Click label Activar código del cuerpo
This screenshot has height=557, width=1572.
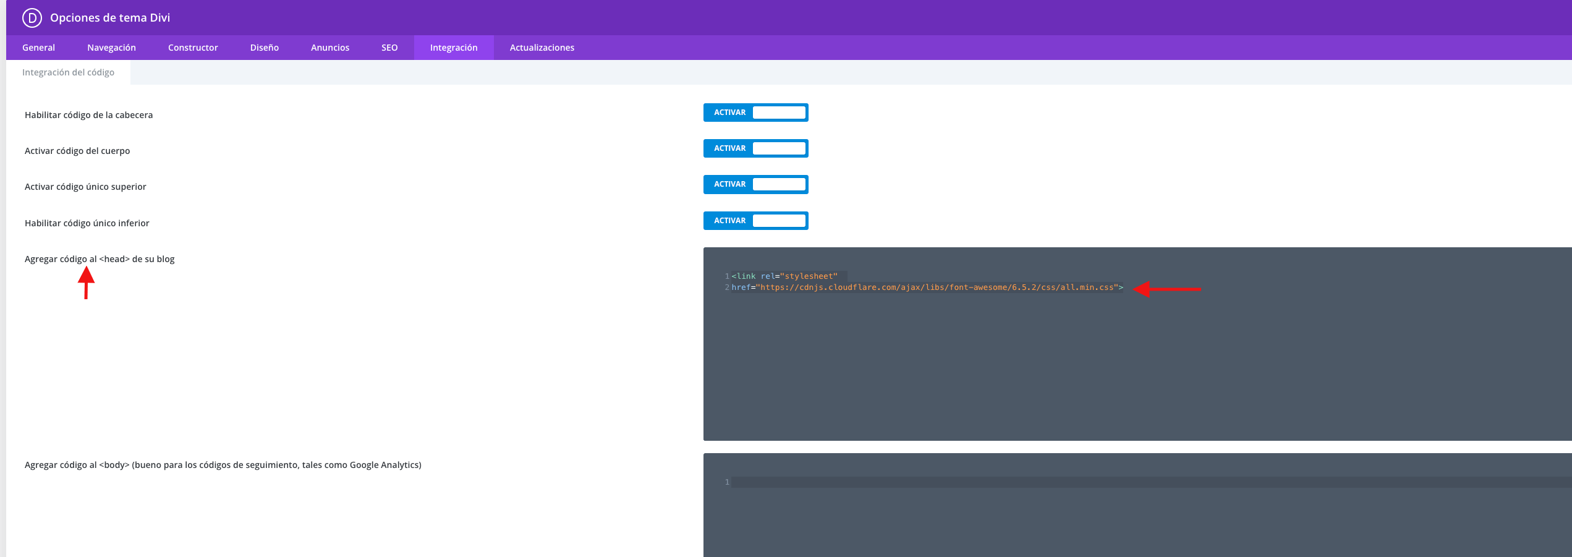pyautogui.click(x=77, y=151)
